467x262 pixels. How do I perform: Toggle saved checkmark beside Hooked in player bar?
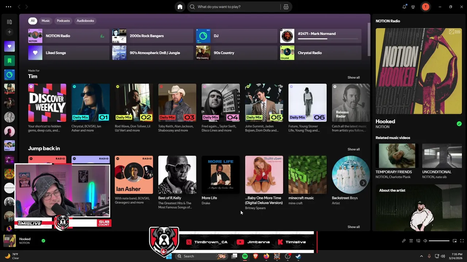pyautogui.click(x=43, y=241)
